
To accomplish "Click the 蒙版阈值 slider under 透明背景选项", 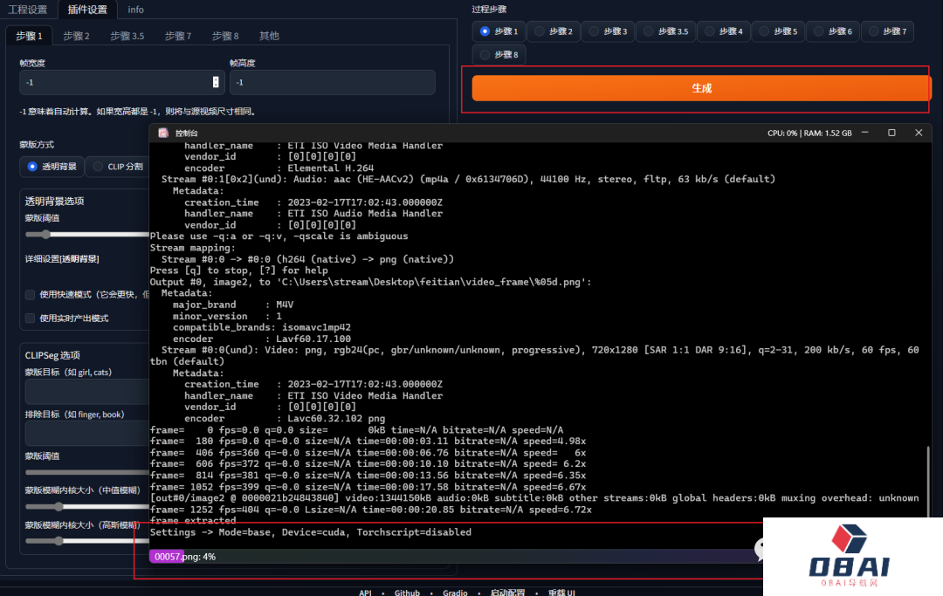I will (44, 234).
